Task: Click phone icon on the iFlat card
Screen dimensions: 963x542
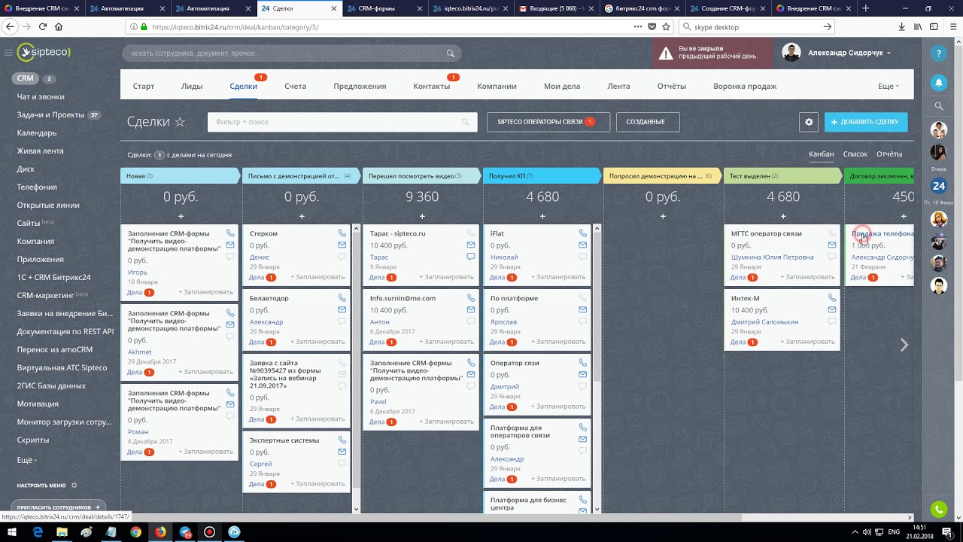Action: (x=582, y=233)
